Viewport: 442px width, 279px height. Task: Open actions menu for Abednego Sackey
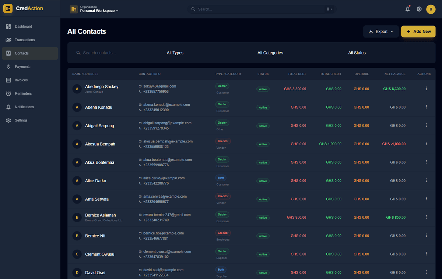point(426,89)
